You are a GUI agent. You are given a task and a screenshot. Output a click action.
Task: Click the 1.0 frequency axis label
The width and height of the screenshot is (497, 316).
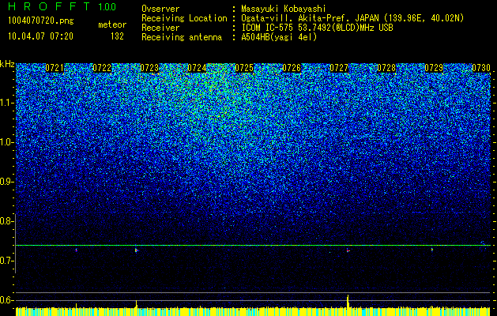coord(6,142)
